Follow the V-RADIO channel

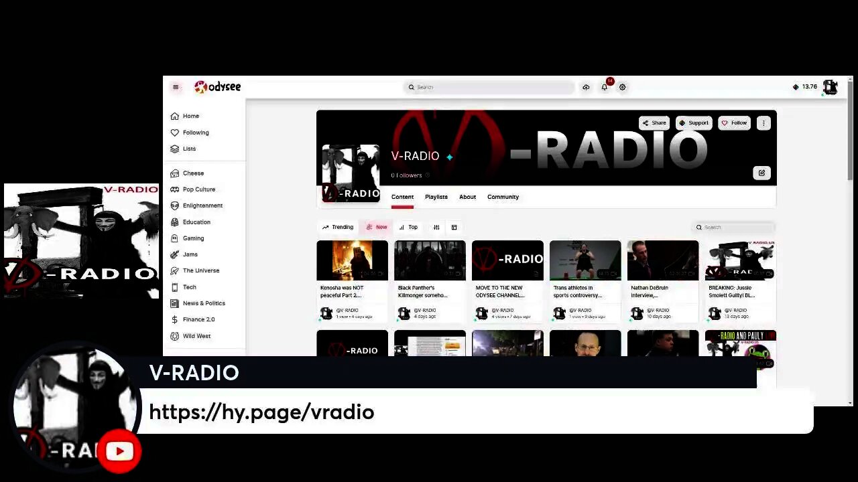734,123
